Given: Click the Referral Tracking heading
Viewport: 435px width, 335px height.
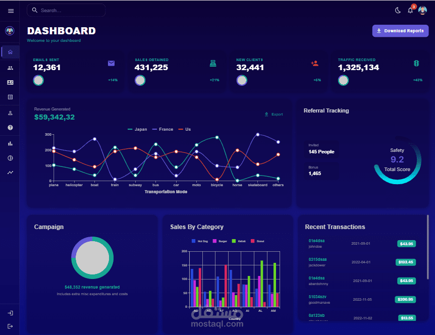Looking at the screenshot, I should [x=326, y=110].
